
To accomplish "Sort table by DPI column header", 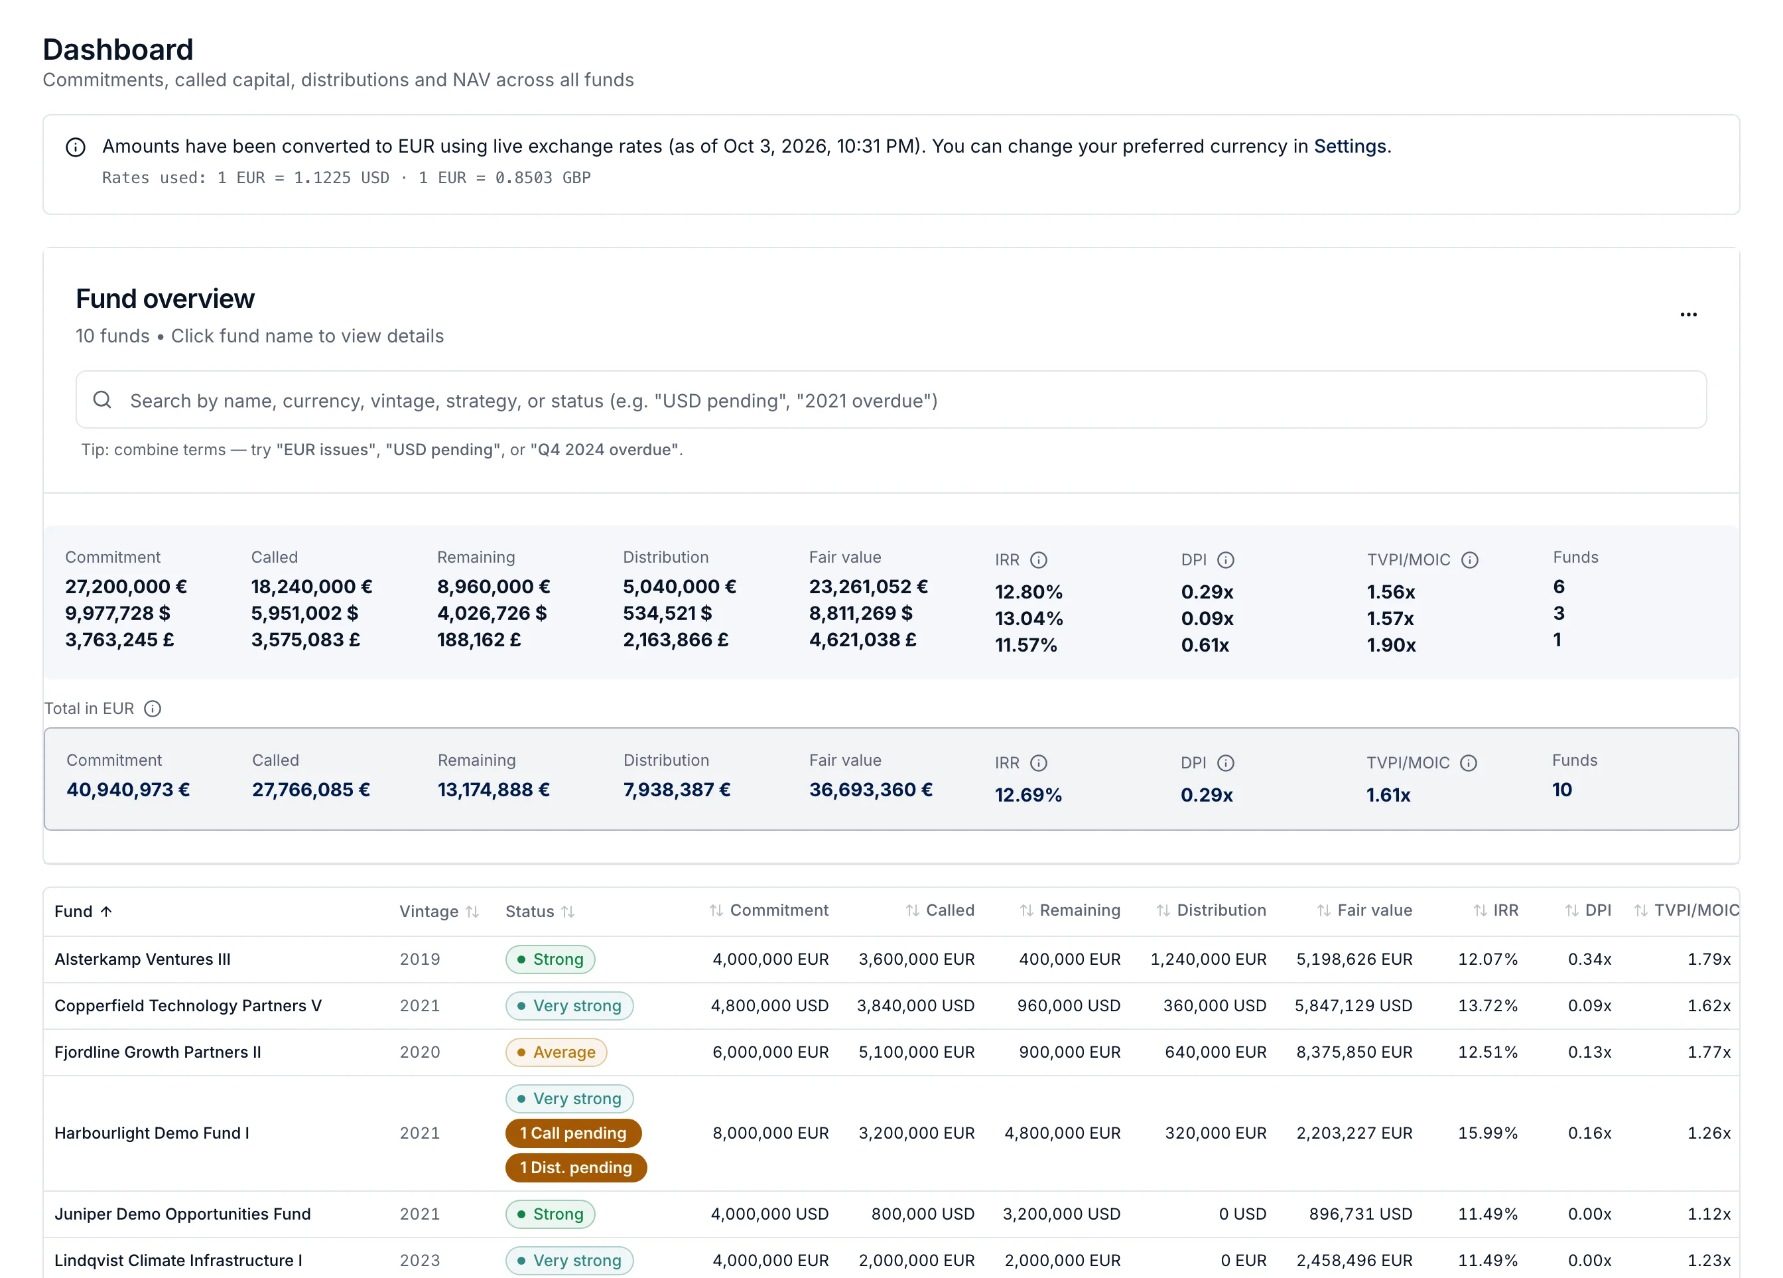I will pos(1587,910).
